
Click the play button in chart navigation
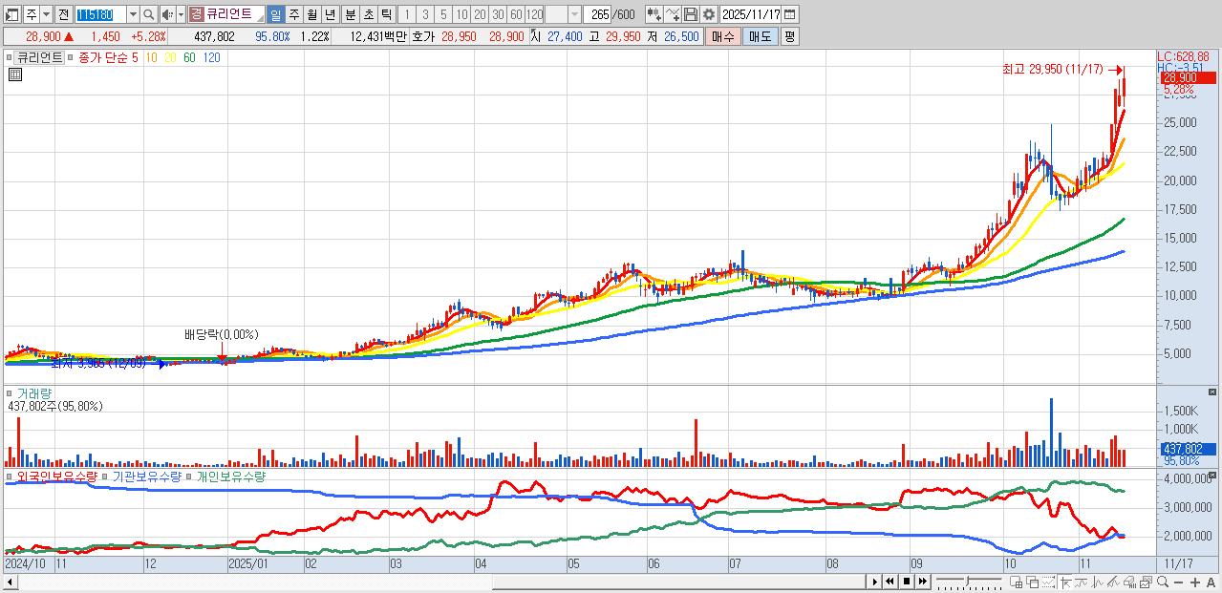(x=874, y=582)
